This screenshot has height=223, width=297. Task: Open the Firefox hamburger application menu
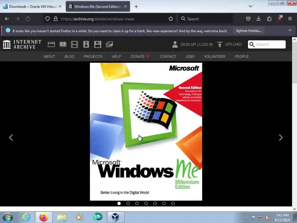click(290, 19)
